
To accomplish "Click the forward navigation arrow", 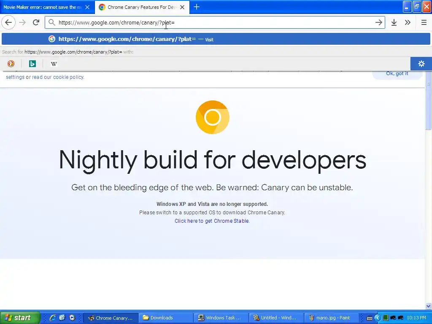I will [x=23, y=23].
